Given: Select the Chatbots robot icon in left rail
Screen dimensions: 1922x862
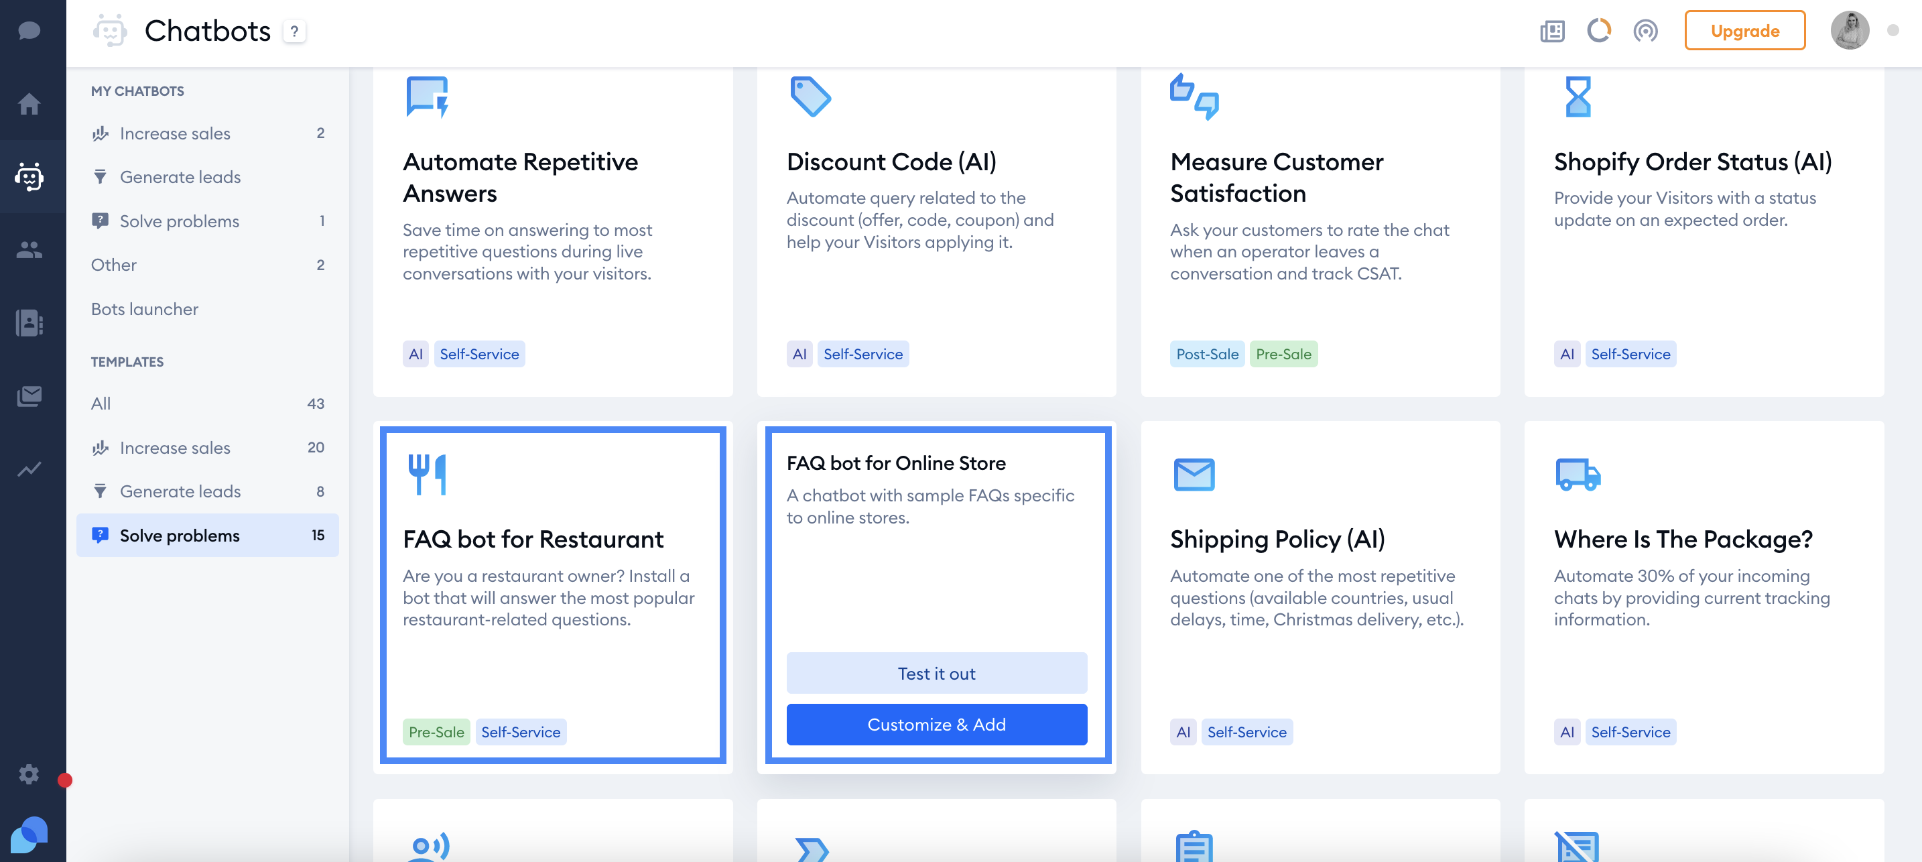Looking at the screenshot, I should [x=29, y=177].
